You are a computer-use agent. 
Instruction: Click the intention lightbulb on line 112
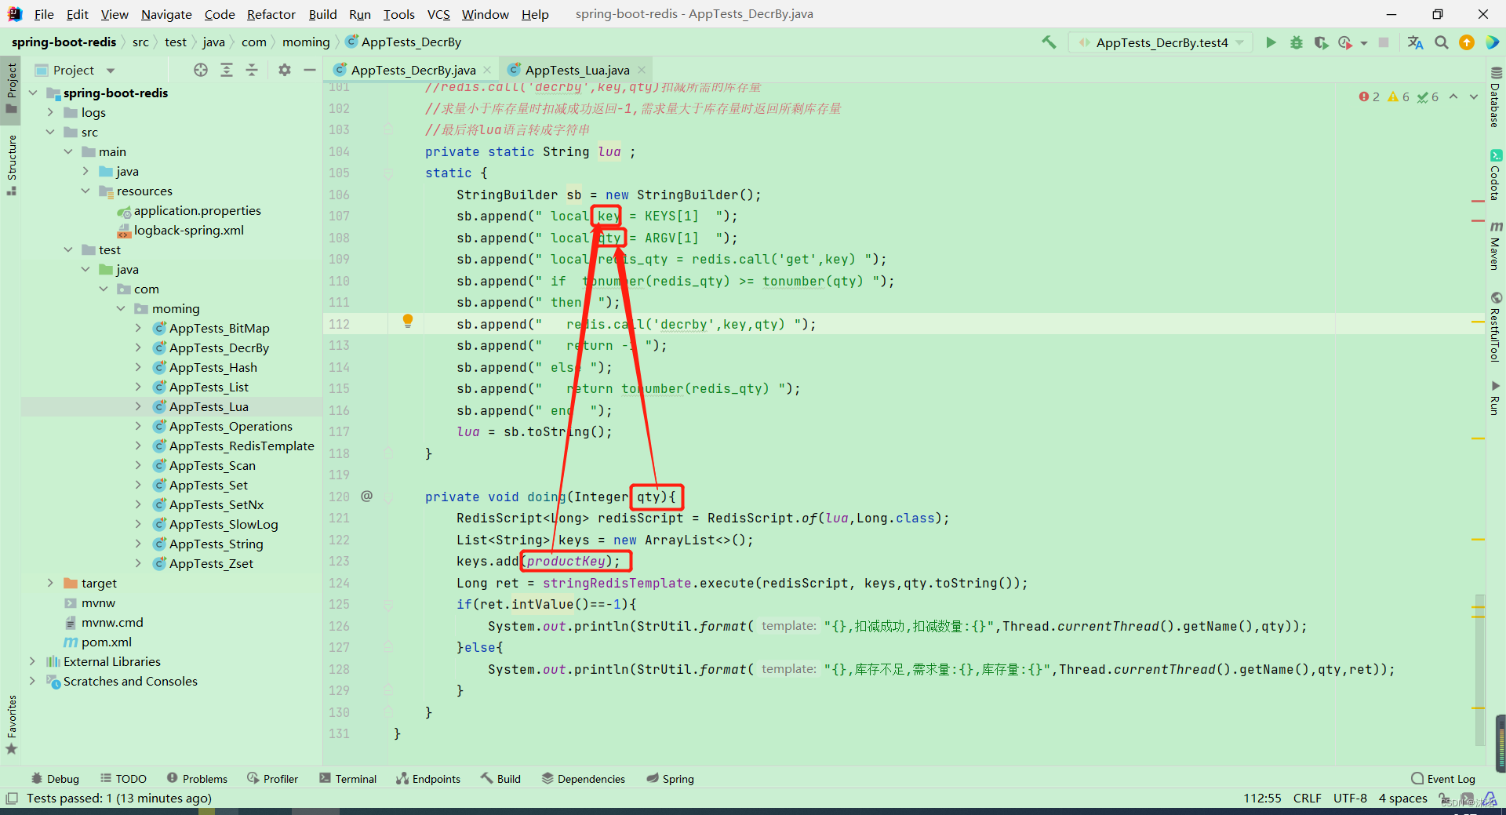coord(408,320)
